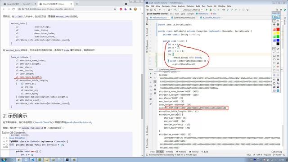Select the straight line drawing tool
288x162 pixels.
pyautogui.click(x=274, y=52)
